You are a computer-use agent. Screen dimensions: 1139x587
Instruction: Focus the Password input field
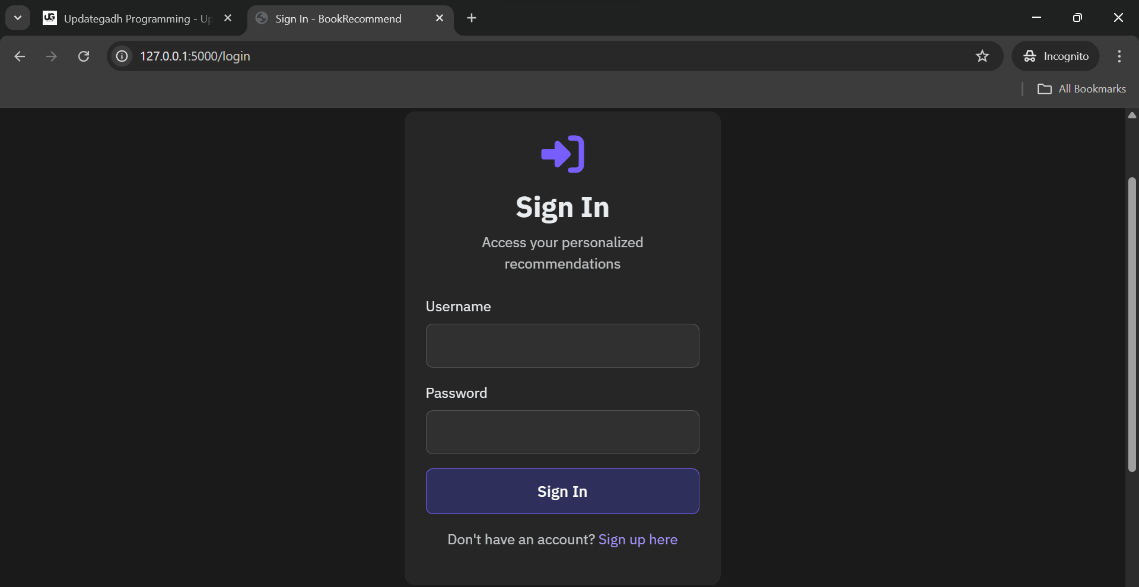click(x=562, y=432)
